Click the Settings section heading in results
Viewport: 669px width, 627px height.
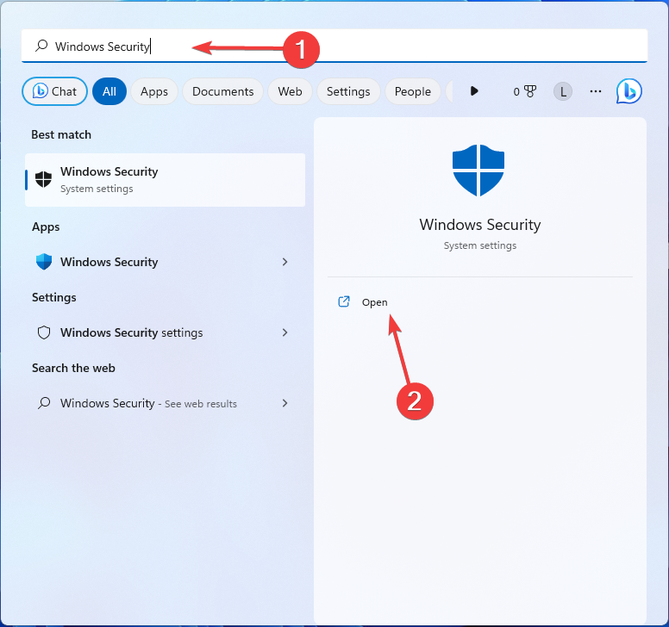pyautogui.click(x=53, y=297)
